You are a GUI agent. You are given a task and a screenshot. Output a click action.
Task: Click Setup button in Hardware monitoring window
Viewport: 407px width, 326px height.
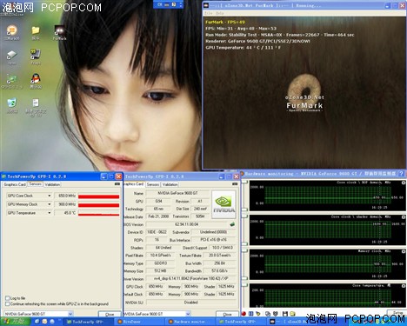coord(397,313)
